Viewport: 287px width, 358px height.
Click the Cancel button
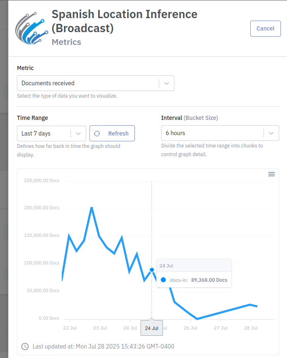(x=265, y=28)
